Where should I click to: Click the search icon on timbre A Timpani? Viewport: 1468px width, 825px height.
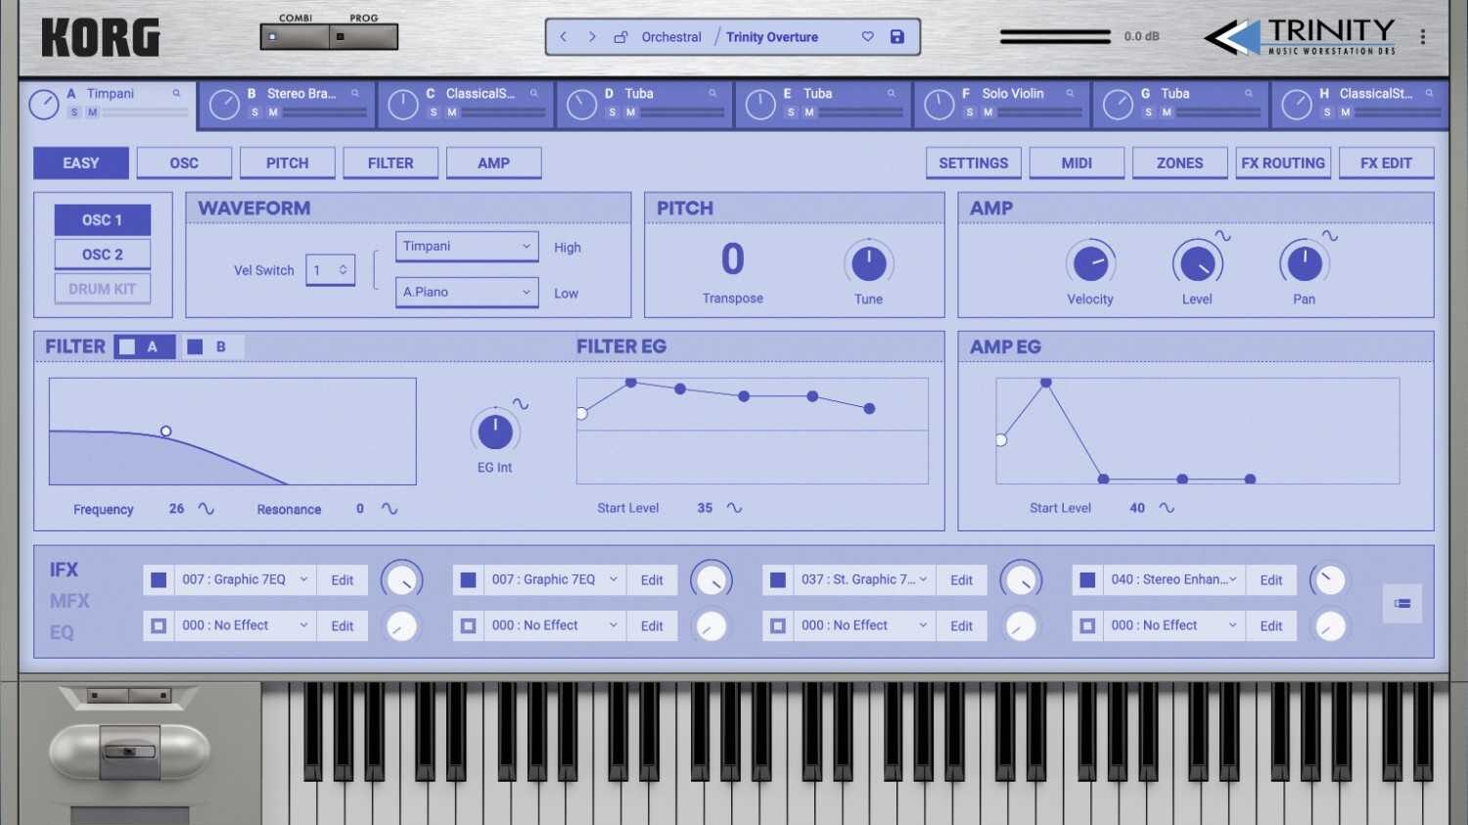click(x=177, y=94)
